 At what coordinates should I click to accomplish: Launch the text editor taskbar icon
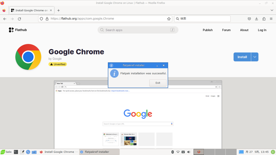(x=22, y=152)
